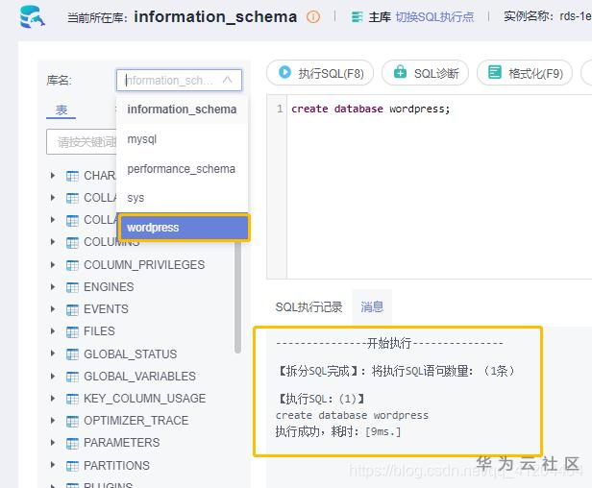Image resolution: width=592 pixels, height=488 pixels.
Task: Click the green SQL诊断 lock icon
Action: 400,72
